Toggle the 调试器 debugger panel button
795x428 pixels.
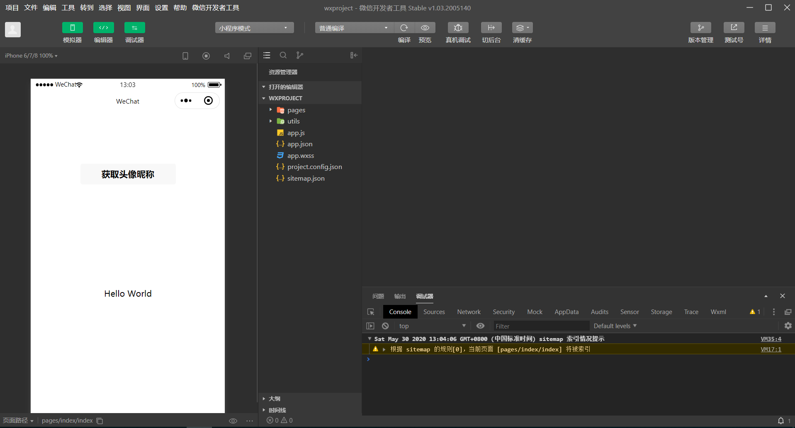click(135, 28)
